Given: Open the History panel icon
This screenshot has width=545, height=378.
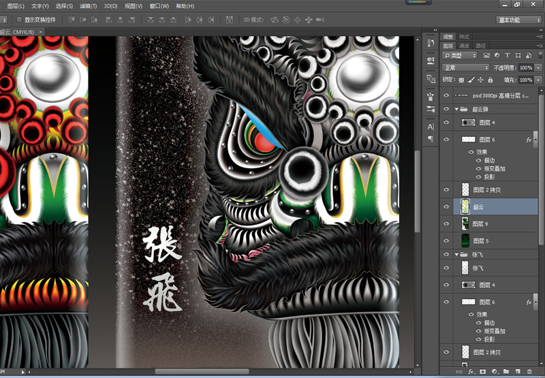Looking at the screenshot, I should coord(431,43).
